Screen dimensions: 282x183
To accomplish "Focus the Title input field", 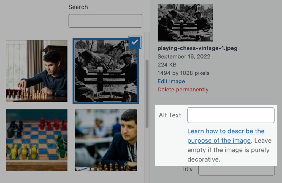I will tap(236, 171).
